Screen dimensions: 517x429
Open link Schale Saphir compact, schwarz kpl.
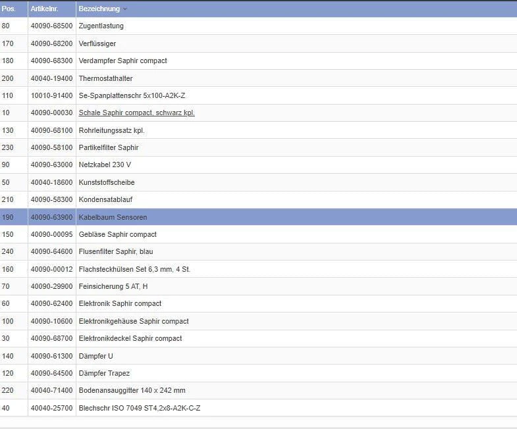pyautogui.click(x=136, y=113)
